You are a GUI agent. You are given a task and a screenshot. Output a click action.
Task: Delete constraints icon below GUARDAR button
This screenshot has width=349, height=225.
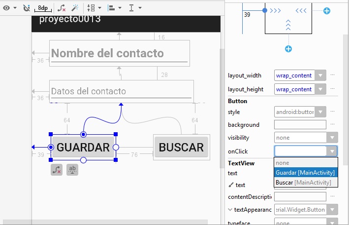(57, 170)
